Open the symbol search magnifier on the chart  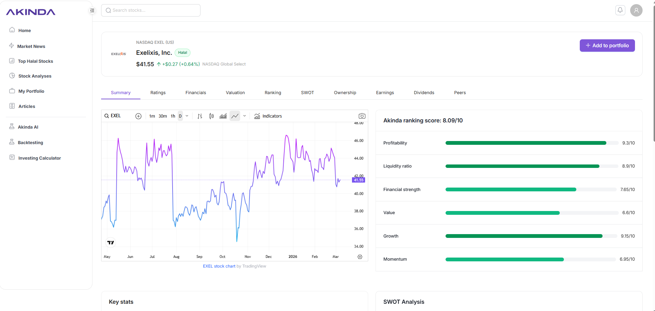point(106,116)
